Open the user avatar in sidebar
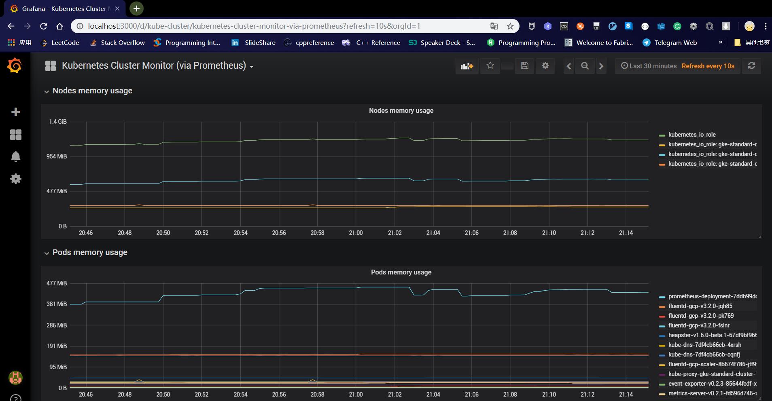The image size is (772, 401). tap(15, 378)
